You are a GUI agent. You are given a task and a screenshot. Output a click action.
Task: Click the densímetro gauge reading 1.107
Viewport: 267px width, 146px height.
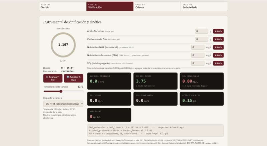[x=63, y=45]
